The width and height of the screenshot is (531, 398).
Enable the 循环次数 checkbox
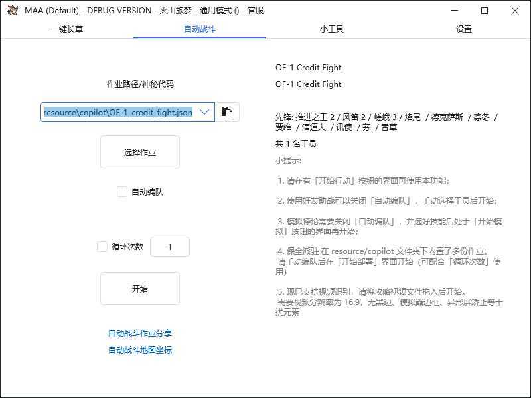103,246
